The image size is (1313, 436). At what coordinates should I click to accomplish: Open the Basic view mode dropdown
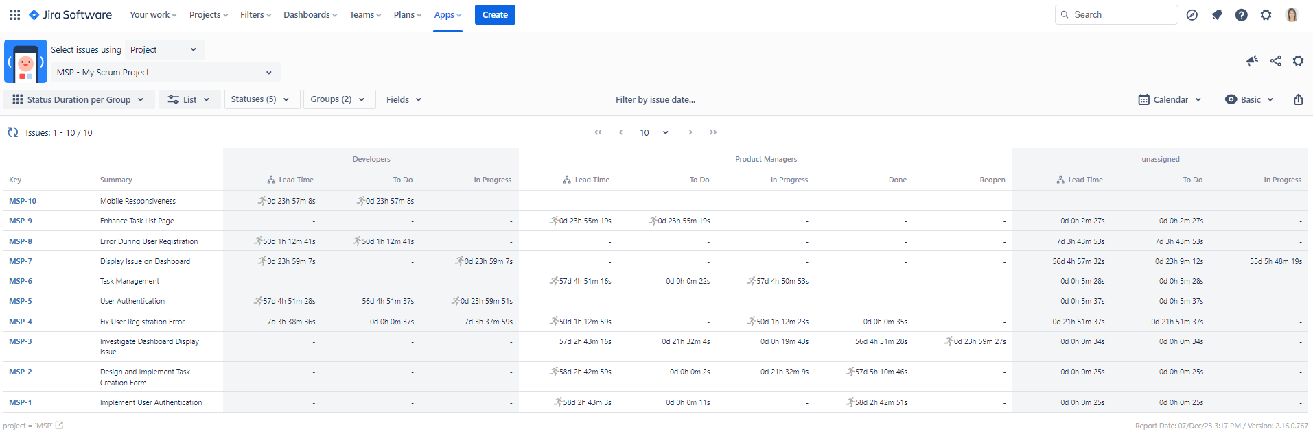tap(1249, 99)
